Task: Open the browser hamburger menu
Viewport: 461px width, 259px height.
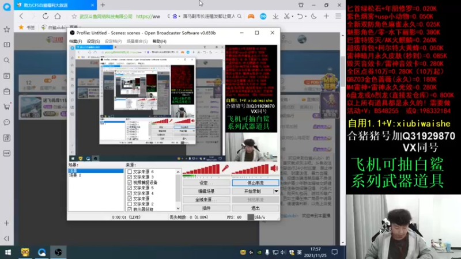Action: [x=338, y=17]
